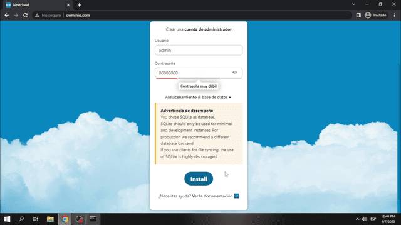Focus the Usuario input field

coord(199,50)
